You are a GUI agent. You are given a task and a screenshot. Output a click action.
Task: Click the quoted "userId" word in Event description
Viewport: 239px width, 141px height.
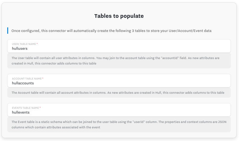coord(139,122)
